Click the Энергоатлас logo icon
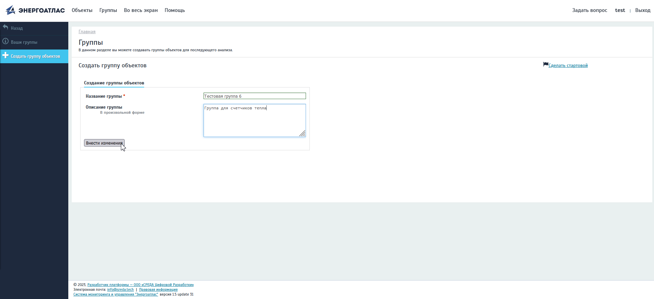The image size is (654, 299). (x=11, y=10)
